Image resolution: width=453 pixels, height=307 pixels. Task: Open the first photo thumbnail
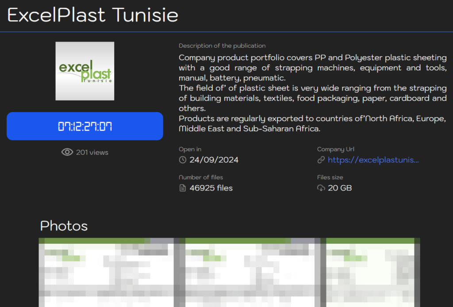106,273
